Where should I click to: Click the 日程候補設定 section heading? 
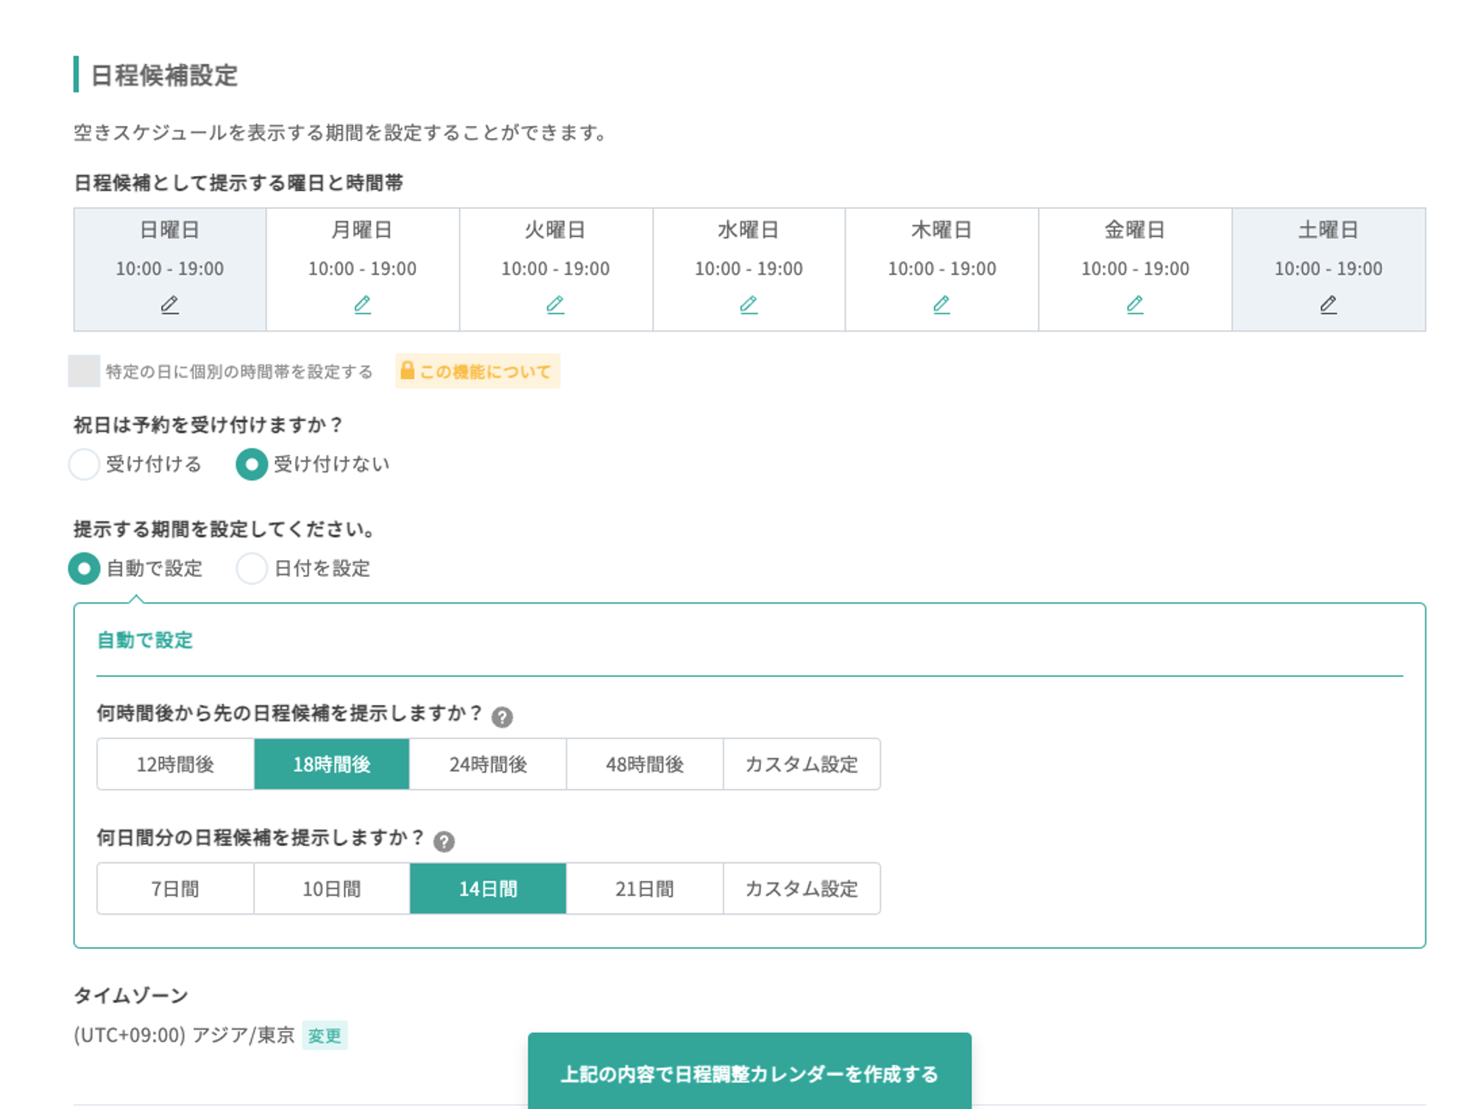click(x=164, y=75)
